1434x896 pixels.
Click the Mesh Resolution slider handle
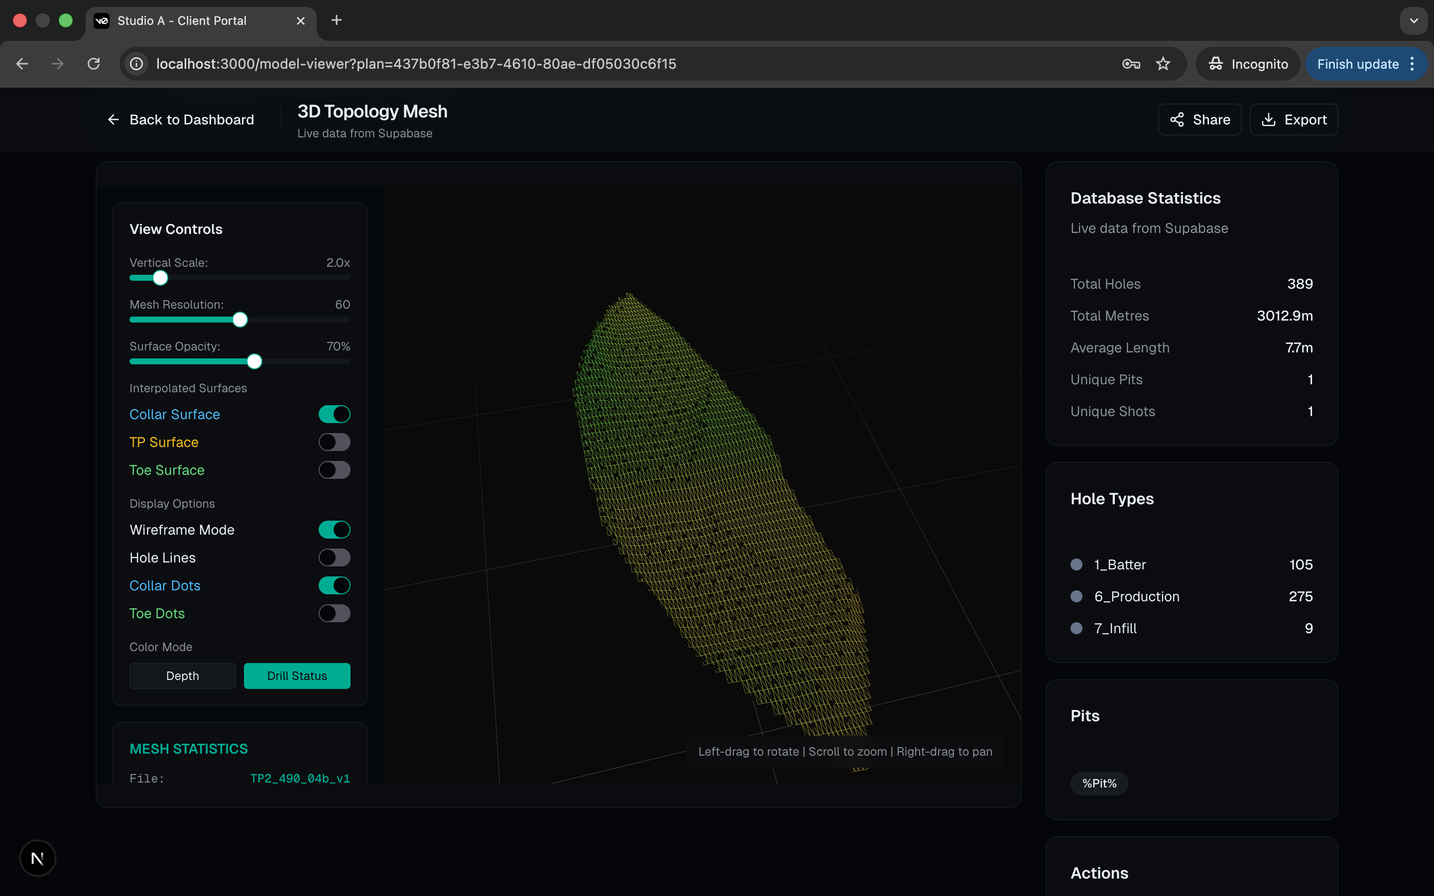coord(239,320)
